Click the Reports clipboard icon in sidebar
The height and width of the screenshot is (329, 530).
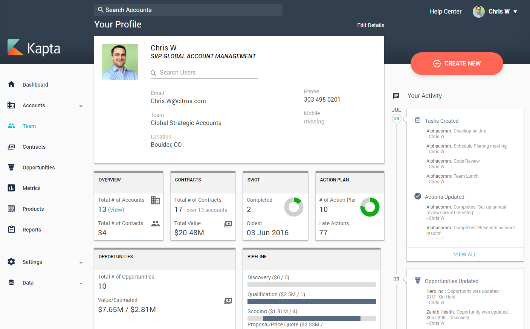[11, 229]
